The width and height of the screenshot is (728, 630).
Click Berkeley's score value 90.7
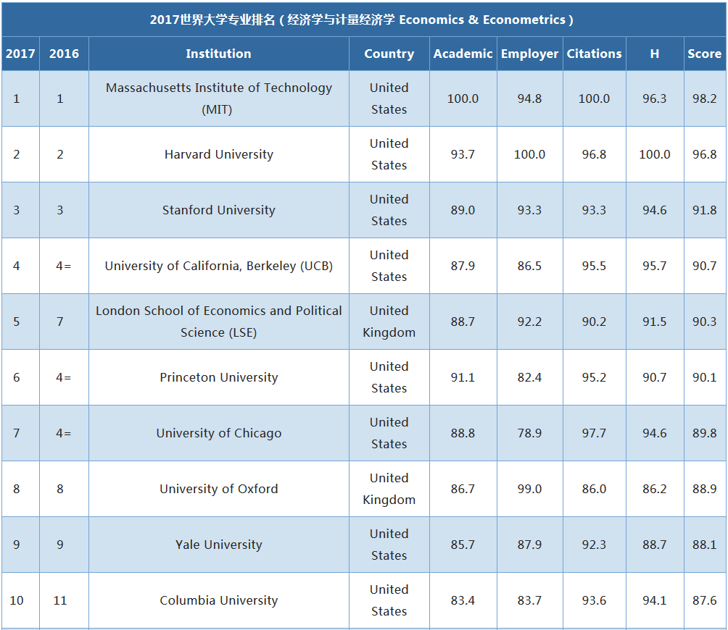(x=705, y=266)
